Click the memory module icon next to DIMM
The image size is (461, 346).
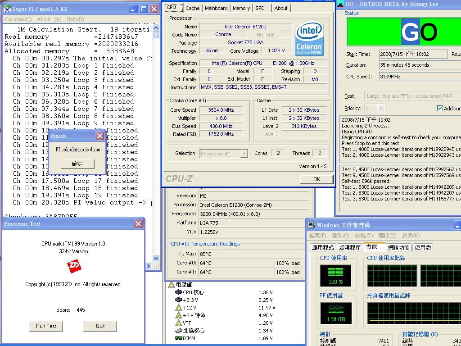click(178, 338)
